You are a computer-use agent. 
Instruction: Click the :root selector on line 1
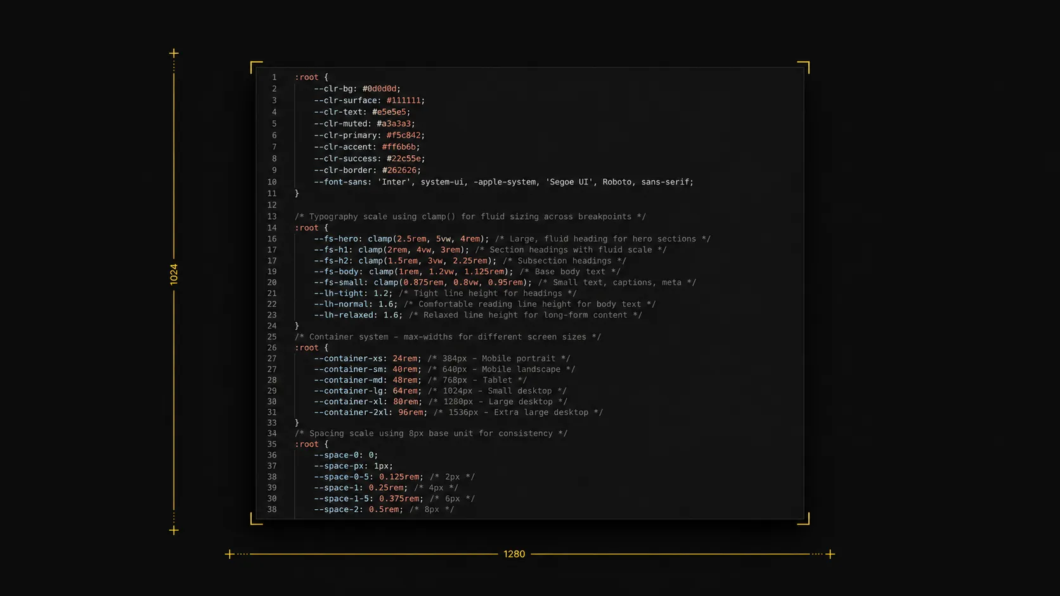tap(307, 77)
